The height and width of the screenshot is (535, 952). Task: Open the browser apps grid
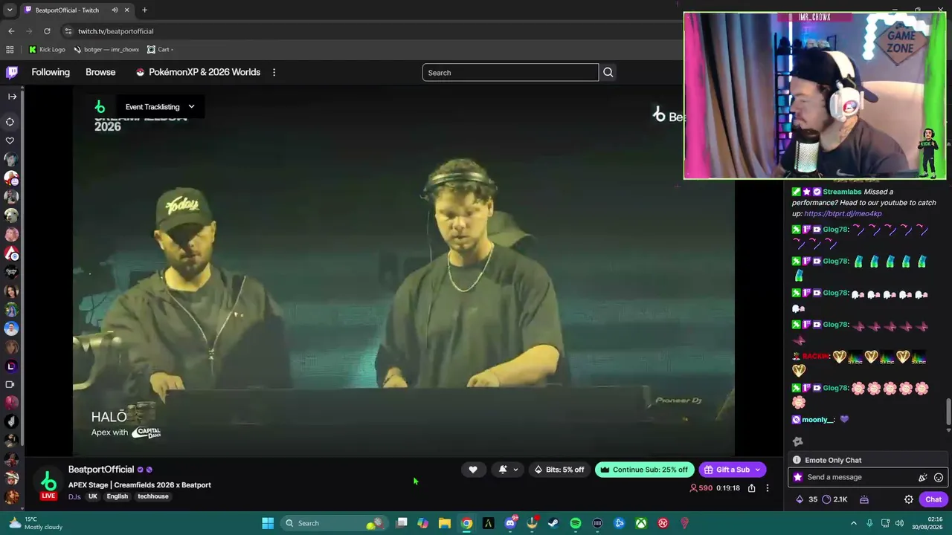pos(10,50)
